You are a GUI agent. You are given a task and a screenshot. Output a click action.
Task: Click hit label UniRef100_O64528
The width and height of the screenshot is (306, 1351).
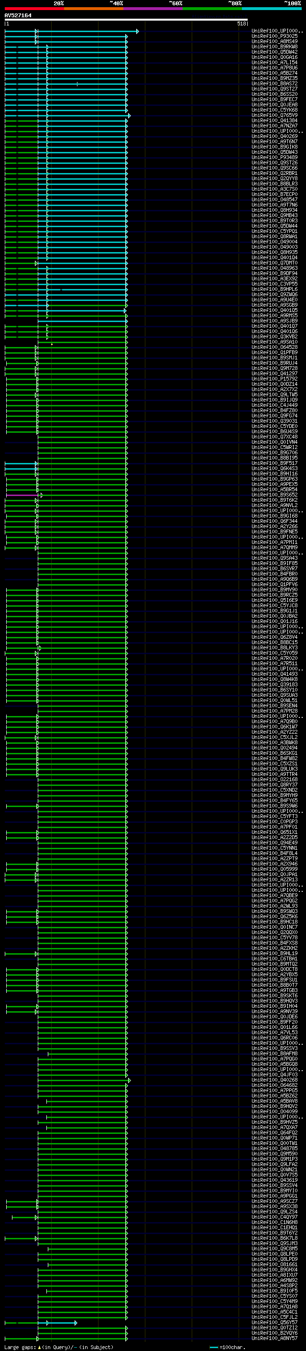[x=274, y=347]
